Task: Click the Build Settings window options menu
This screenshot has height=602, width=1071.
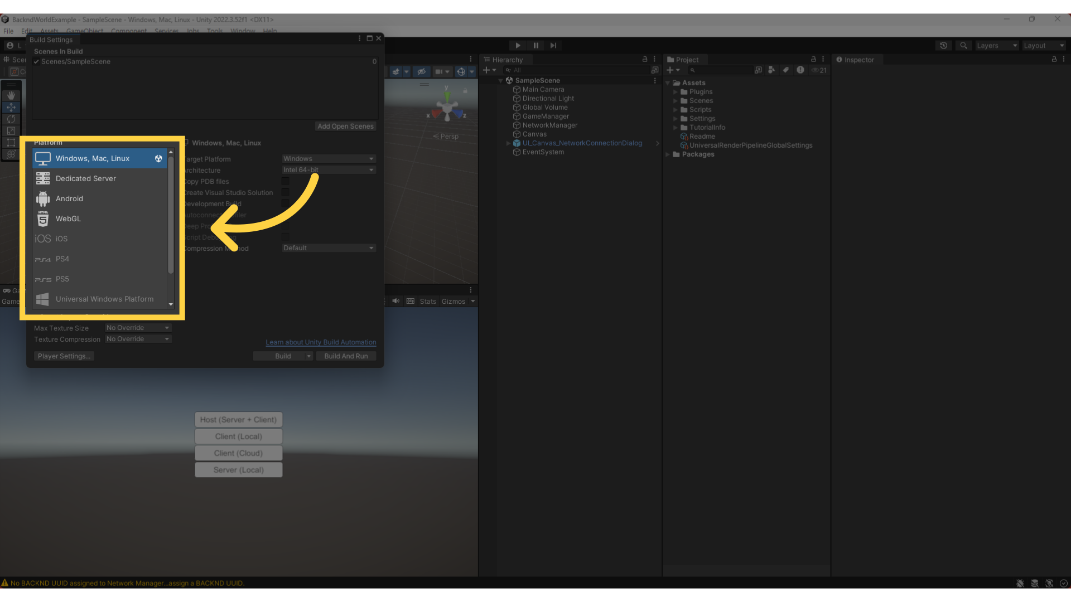Action: pos(359,38)
